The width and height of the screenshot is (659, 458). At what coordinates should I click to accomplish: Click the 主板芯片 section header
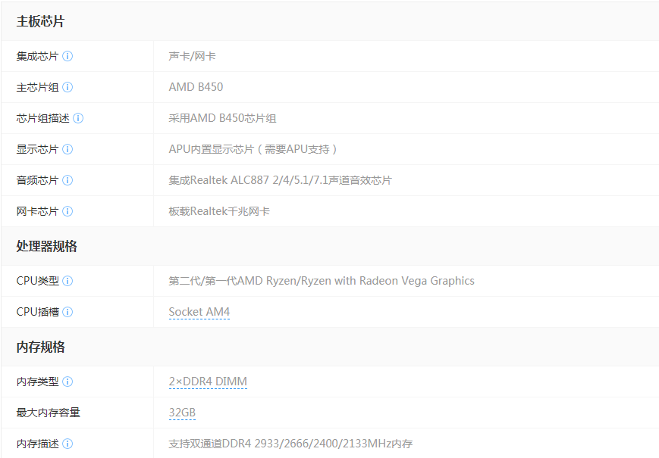(x=41, y=22)
